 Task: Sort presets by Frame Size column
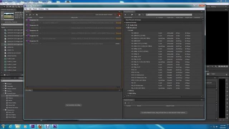point(170,18)
